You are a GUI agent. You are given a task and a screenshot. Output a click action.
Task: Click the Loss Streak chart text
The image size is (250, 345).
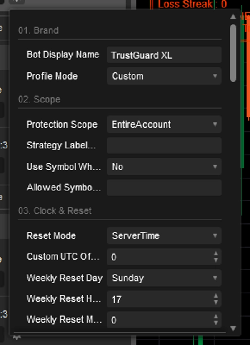[x=192, y=4]
